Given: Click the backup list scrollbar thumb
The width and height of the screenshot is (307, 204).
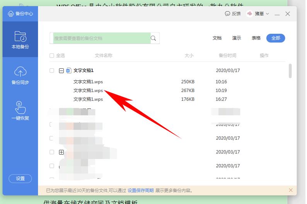Looking at the screenshot, I should point(290,71).
